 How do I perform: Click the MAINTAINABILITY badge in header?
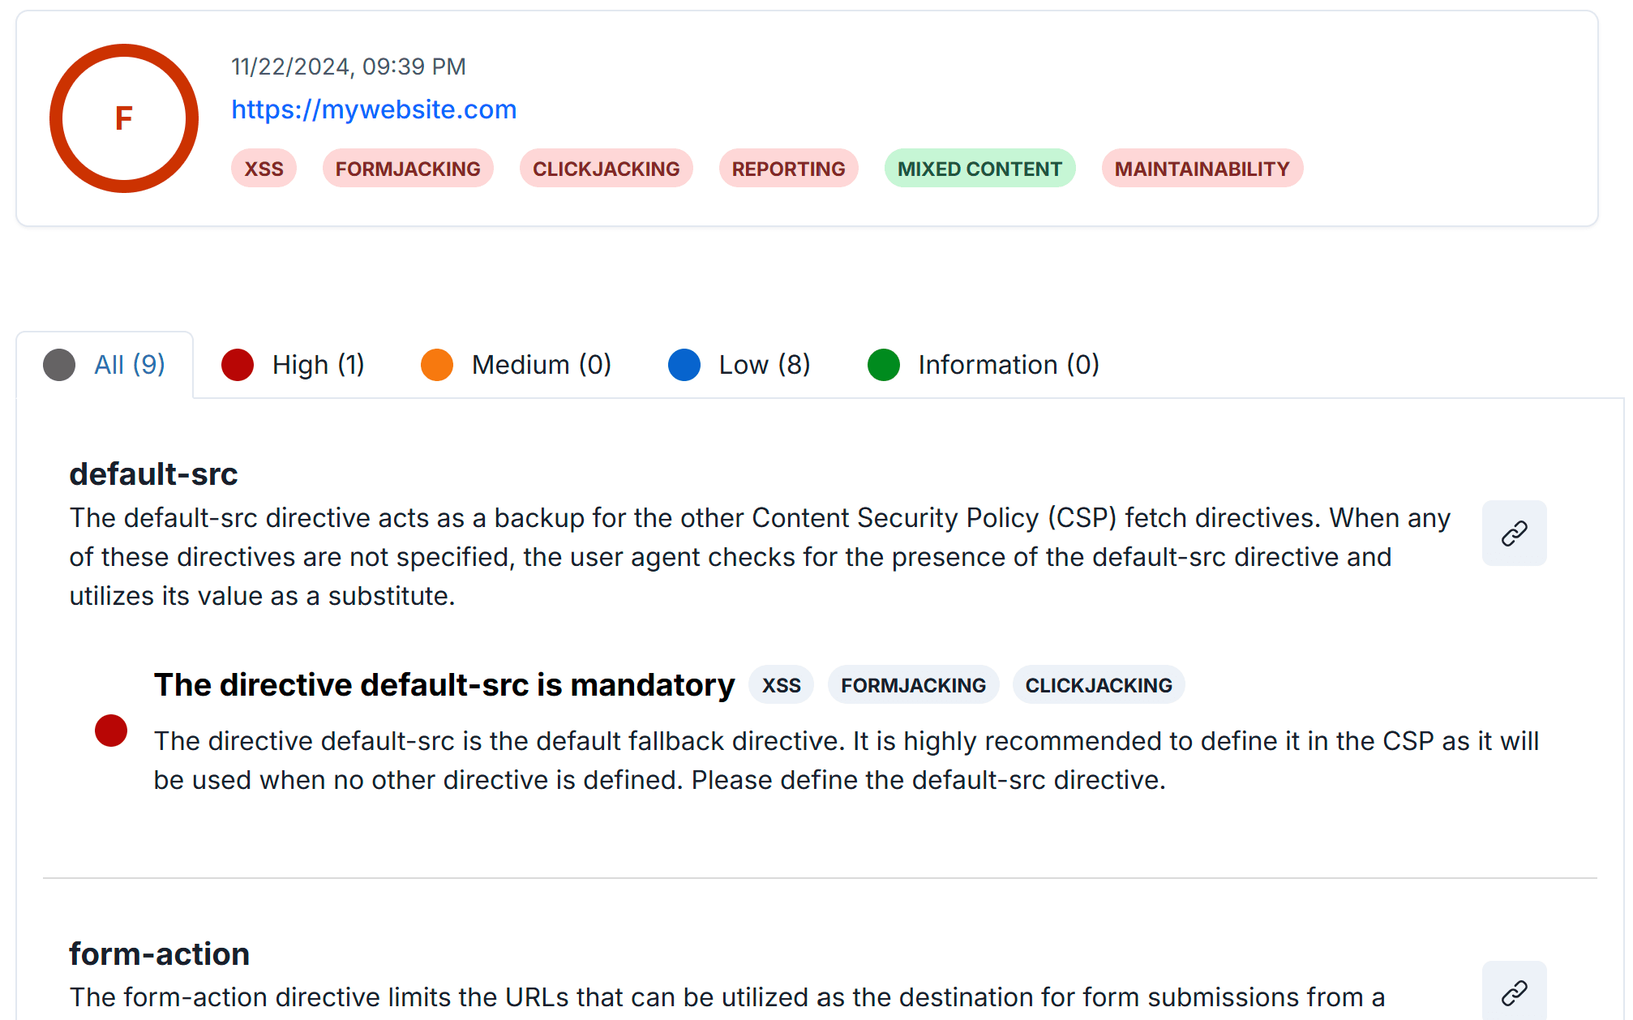coord(1201,168)
